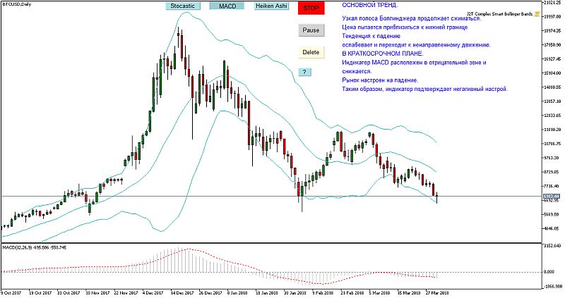The image size is (565, 298).
Task: Hit the red STOP button
Action: pos(311,8)
